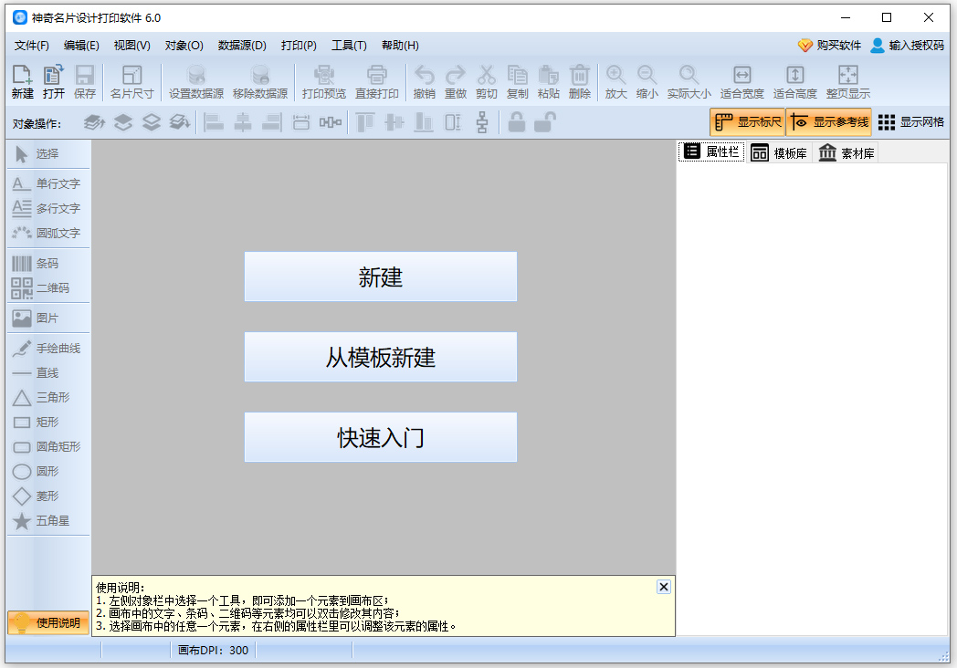Screen dimensions: 957x668
Task: Click the 从模板新建 button
Action: (x=380, y=357)
